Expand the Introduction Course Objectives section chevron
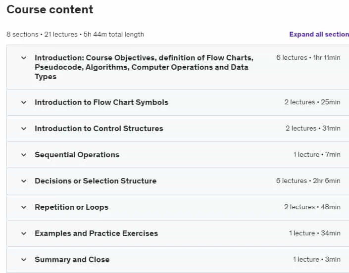349x273 pixels. pyautogui.click(x=24, y=58)
